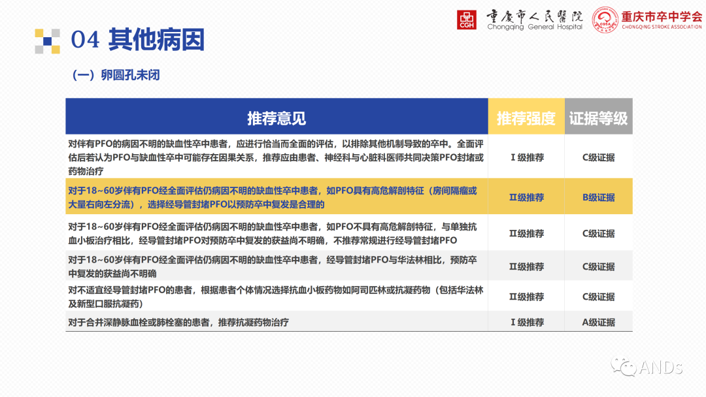Select the subtitle (一) 卵圆孔未闭
The width and height of the screenshot is (706, 397).
pos(116,74)
